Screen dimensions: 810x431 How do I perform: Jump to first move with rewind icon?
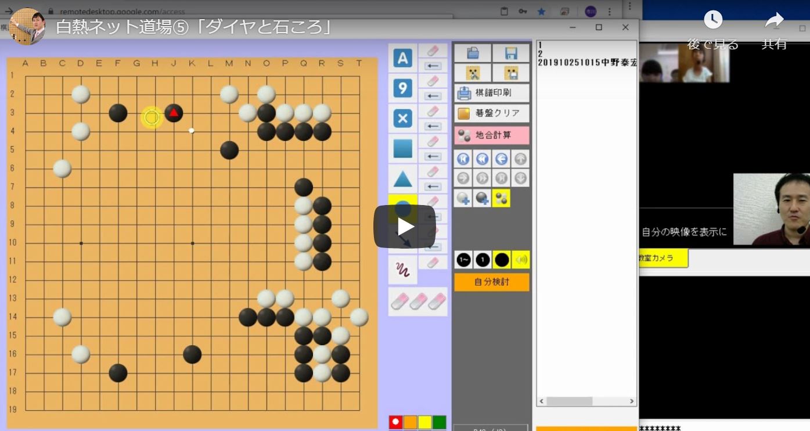[x=463, y=159]
